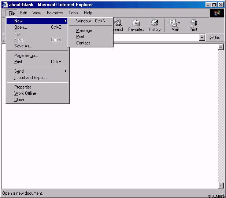
Task: Choose Contact from the New submenu
Action: (x=90, y=43)
